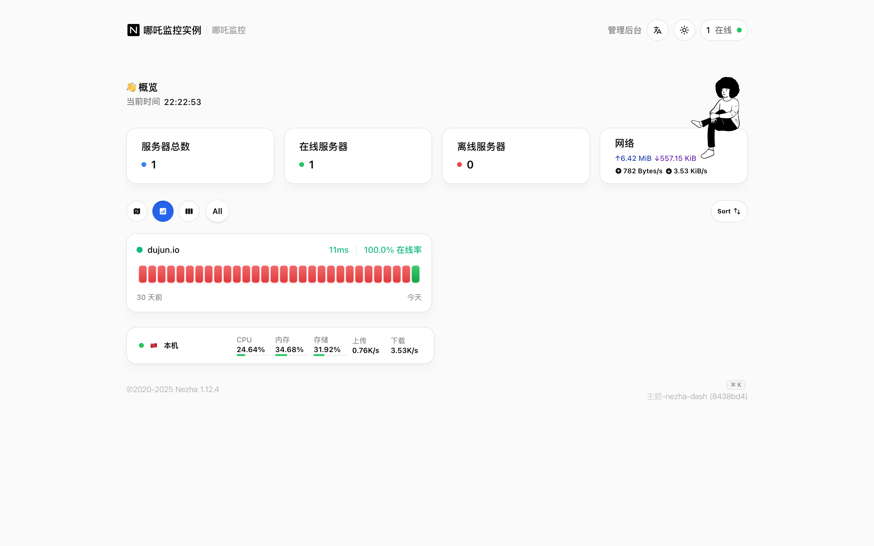
Task: Open the language switcher icon
Action: point(657,30)
